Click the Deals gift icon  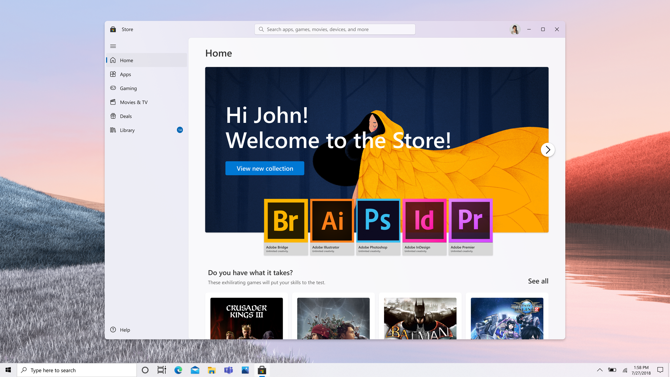point(113,116)
